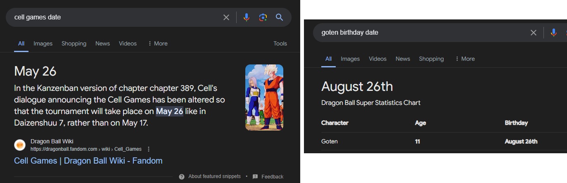Switch to News tab in goten results
The image size is (567, 183).
(403, 59)
